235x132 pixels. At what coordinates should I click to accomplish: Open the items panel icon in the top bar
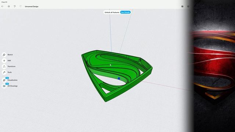pyautogui.click(x=182, y=7)
